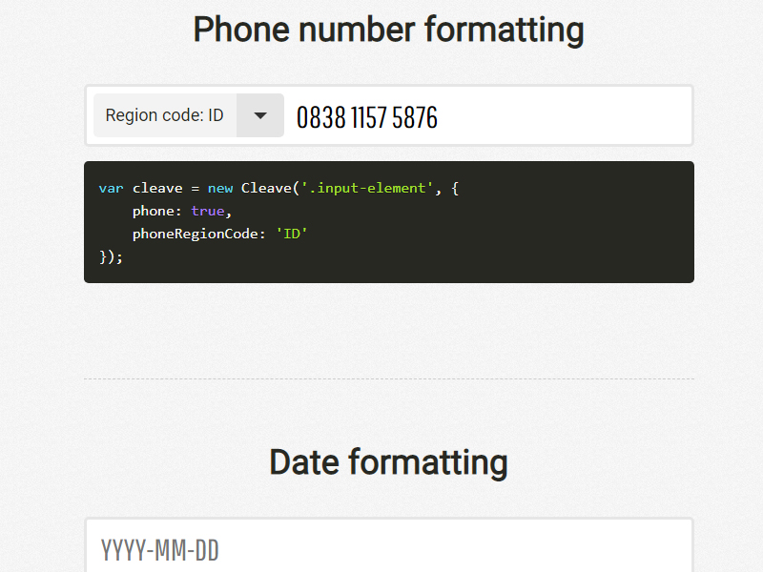Click the 'Cleave(' constructor text

tap(270, 188)
